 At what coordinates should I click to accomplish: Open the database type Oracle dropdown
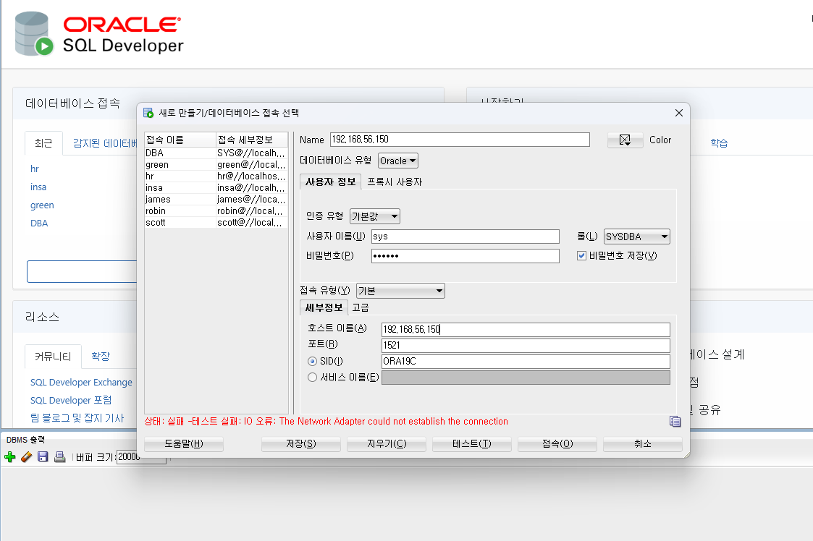pyautogui.click(x=397, y=161)
